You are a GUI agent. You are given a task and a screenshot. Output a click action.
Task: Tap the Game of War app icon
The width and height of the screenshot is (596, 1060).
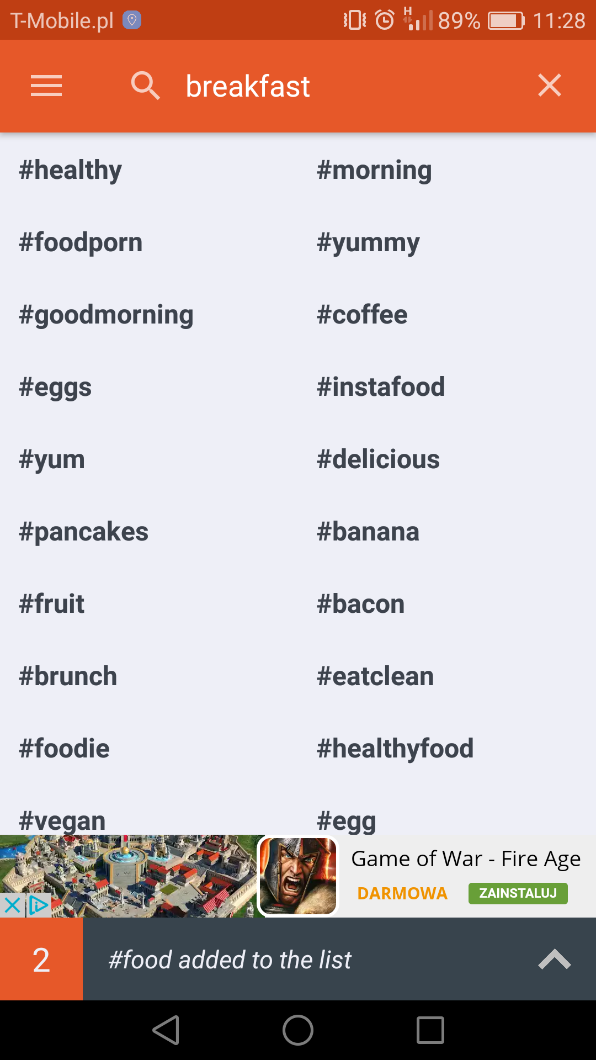click(x=298, y=876)
